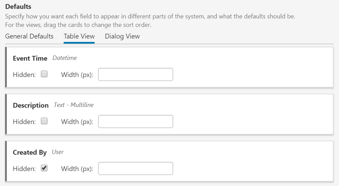339x186 pixels.
Task: Click the Width (px) label in Event Time card
Action: [77, 75]
